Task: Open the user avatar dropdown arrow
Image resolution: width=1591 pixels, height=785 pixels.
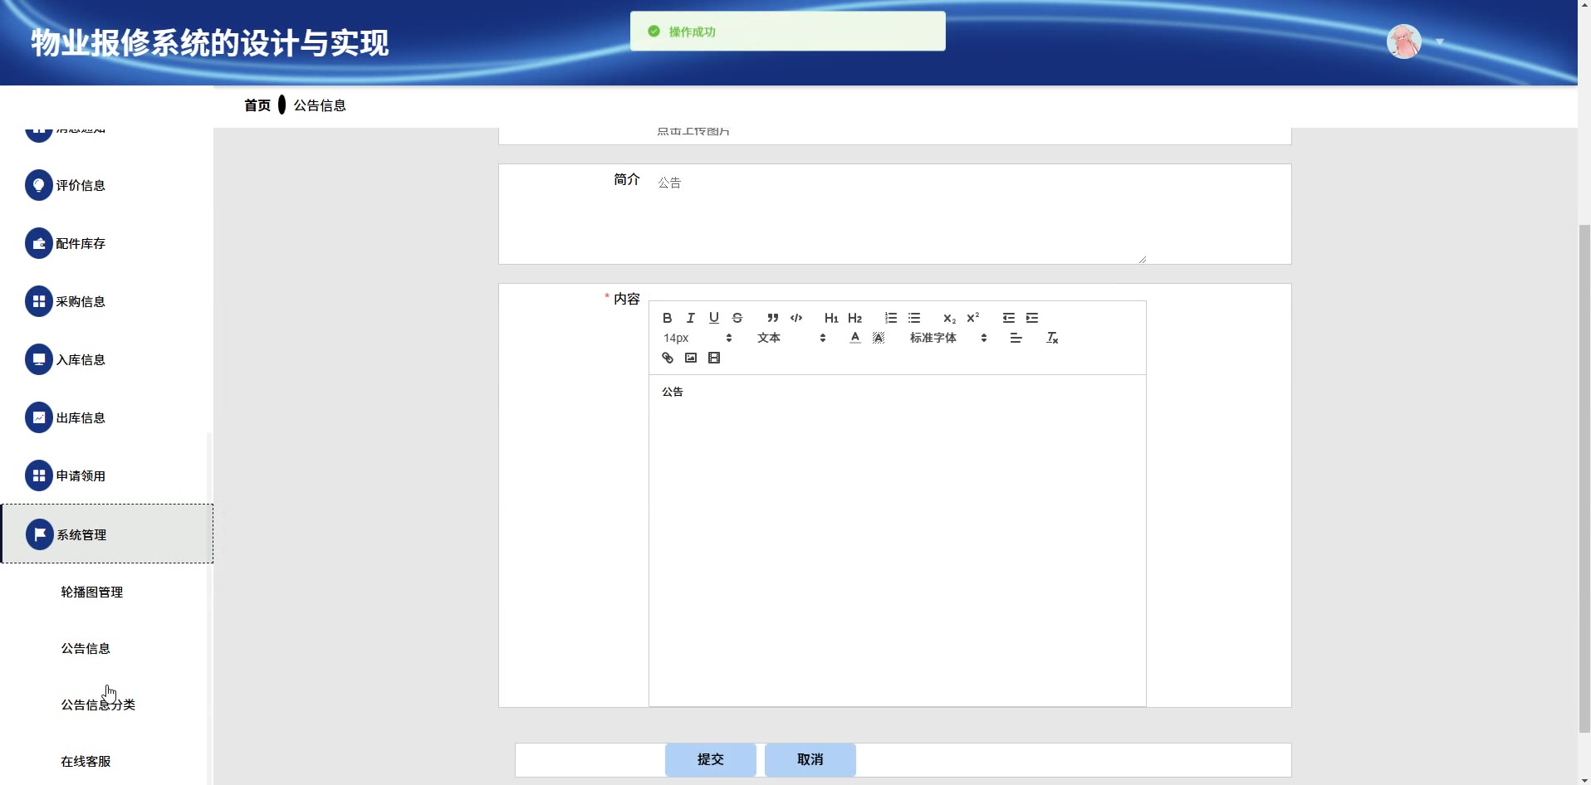Action: tap(1440, 41)
